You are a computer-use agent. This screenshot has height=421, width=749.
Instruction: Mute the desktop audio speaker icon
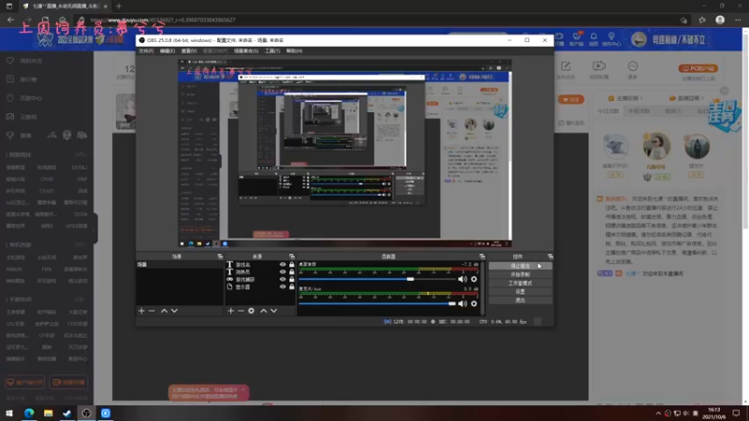click(x=463, y=279)
